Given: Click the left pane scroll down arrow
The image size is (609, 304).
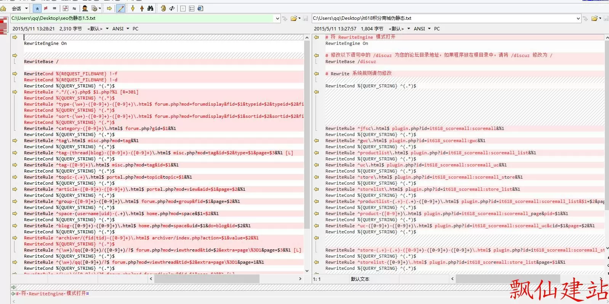Looking at the screenshot, I should coord(307,271).
